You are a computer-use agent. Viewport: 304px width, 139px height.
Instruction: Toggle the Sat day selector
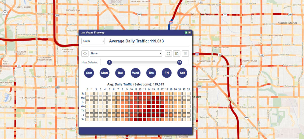(x=182, y=73)
